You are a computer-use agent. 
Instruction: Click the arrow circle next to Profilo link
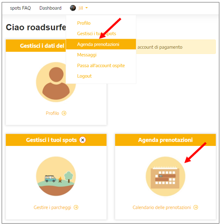(x=64, y=113)
